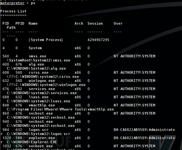Click the path "\??\C:\WINDOWS\system32\winlogon.exe"
This screenshot has width=182, height=150.
46,85
